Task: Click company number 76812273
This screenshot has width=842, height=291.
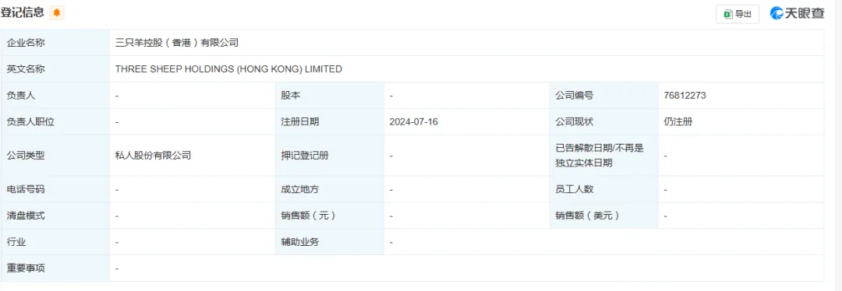Action: tap(685, 96)
